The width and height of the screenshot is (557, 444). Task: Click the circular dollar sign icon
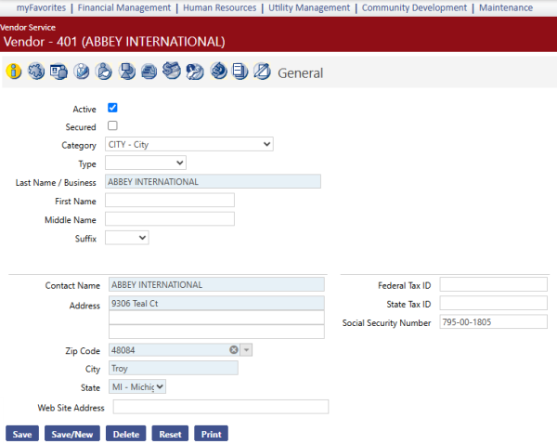tap(218, 71)
